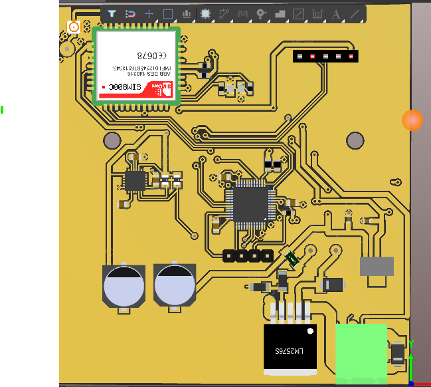Select the left electrolytic capacitor
Image resolution: width=431 pixels, height=387 pixels.
tap(123, 287)
